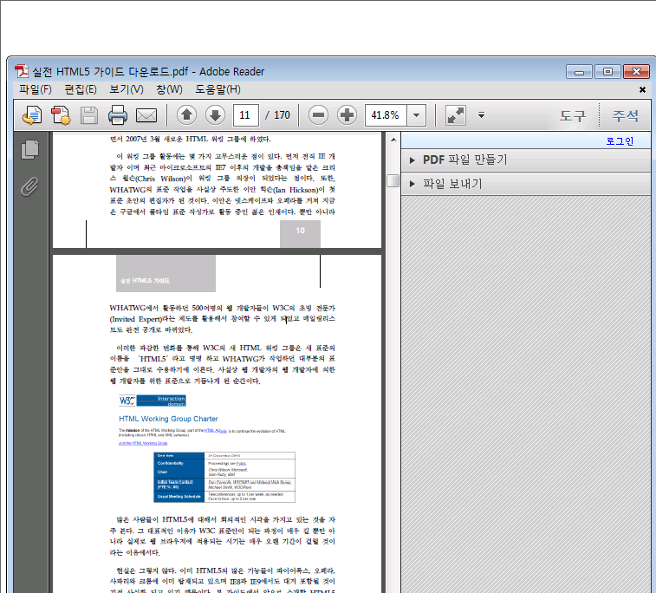Zoom in with the plus button
The width and height of the screenshot is (656, 593).
point(347,115)
